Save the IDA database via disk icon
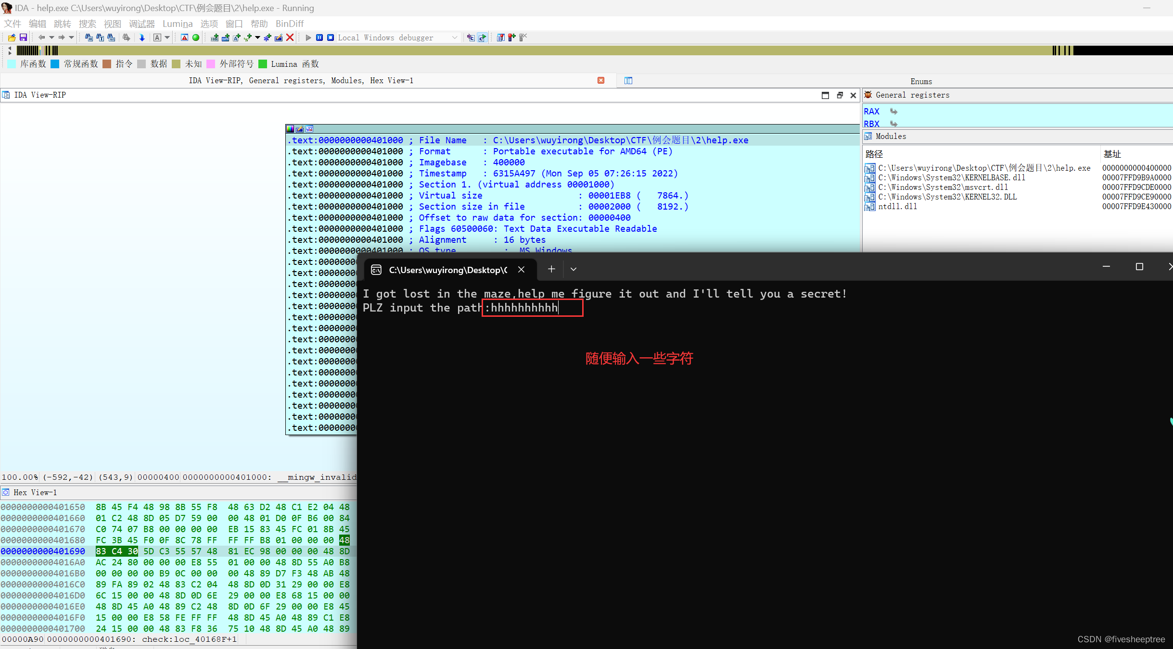The width and height of the screenshot is (1173, 649). (x=24, y=37)
